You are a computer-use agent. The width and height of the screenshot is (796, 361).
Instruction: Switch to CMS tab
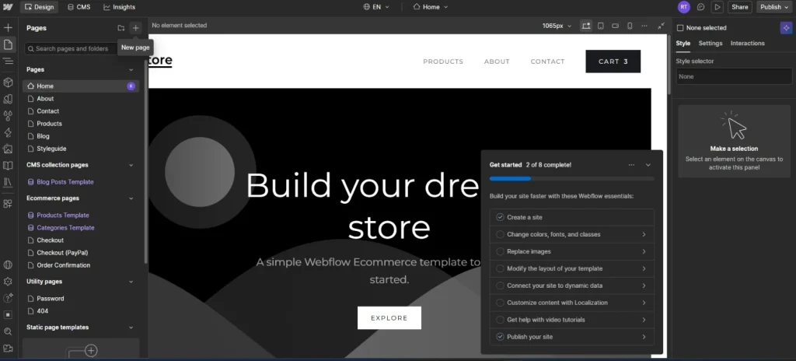point(79,7)
